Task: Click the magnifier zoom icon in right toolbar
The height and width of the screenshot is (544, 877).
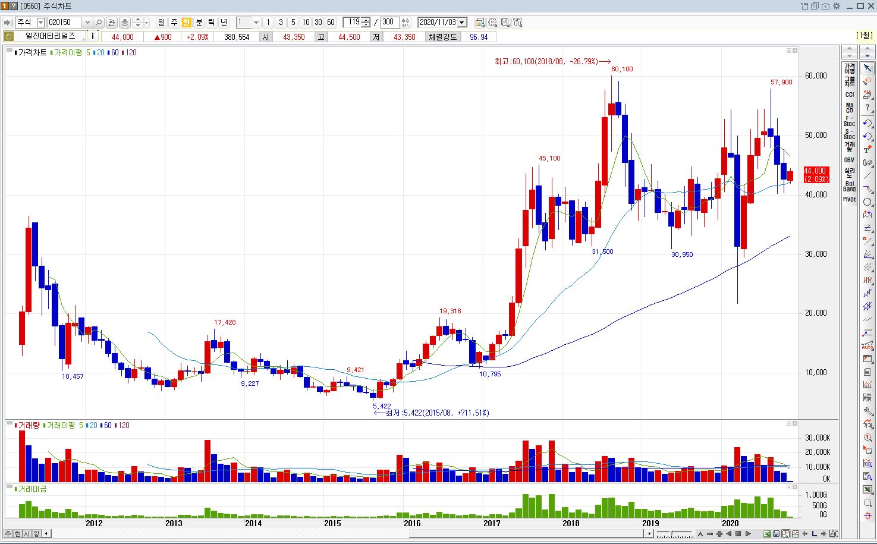Action: (x=868, y=502)
